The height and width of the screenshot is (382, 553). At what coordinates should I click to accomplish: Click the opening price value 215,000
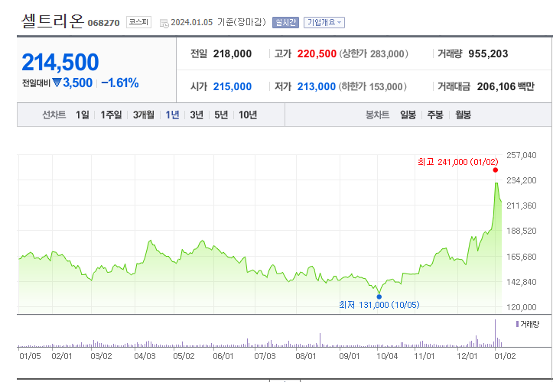(x=233, y=86)
